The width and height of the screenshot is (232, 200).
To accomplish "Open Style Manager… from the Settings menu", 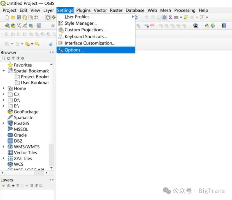I will point(96,23).
